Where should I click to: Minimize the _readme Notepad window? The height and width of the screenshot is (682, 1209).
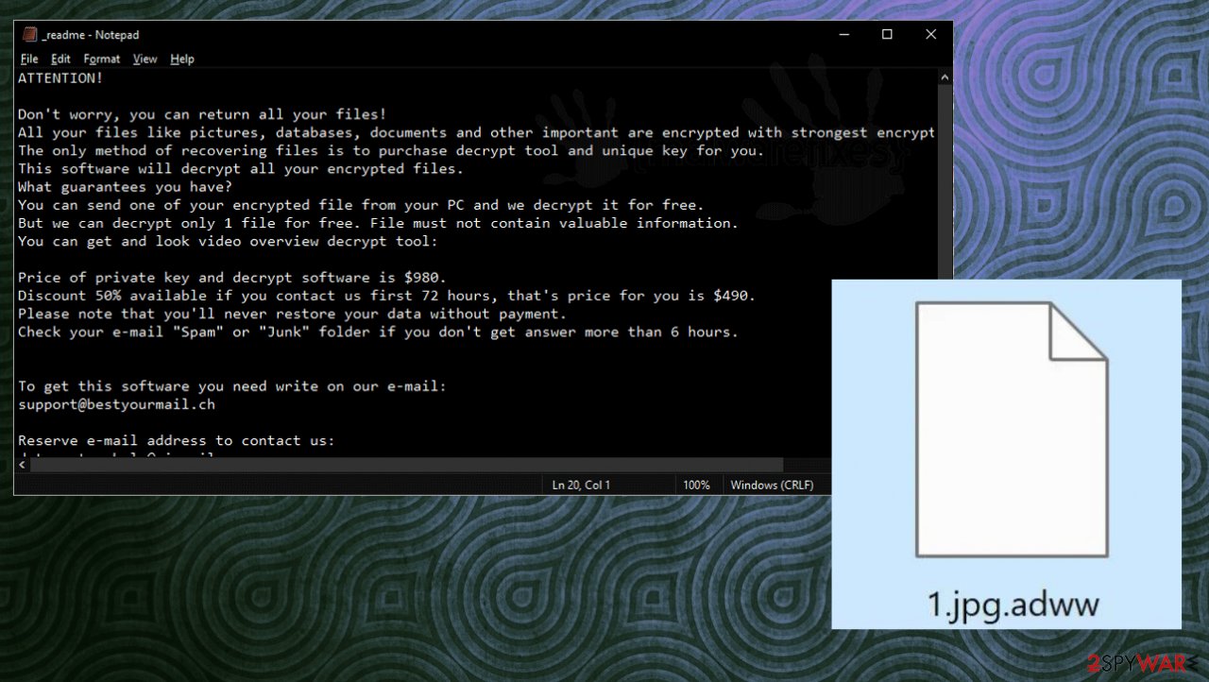pyautogui.click(x=843, y=35)
